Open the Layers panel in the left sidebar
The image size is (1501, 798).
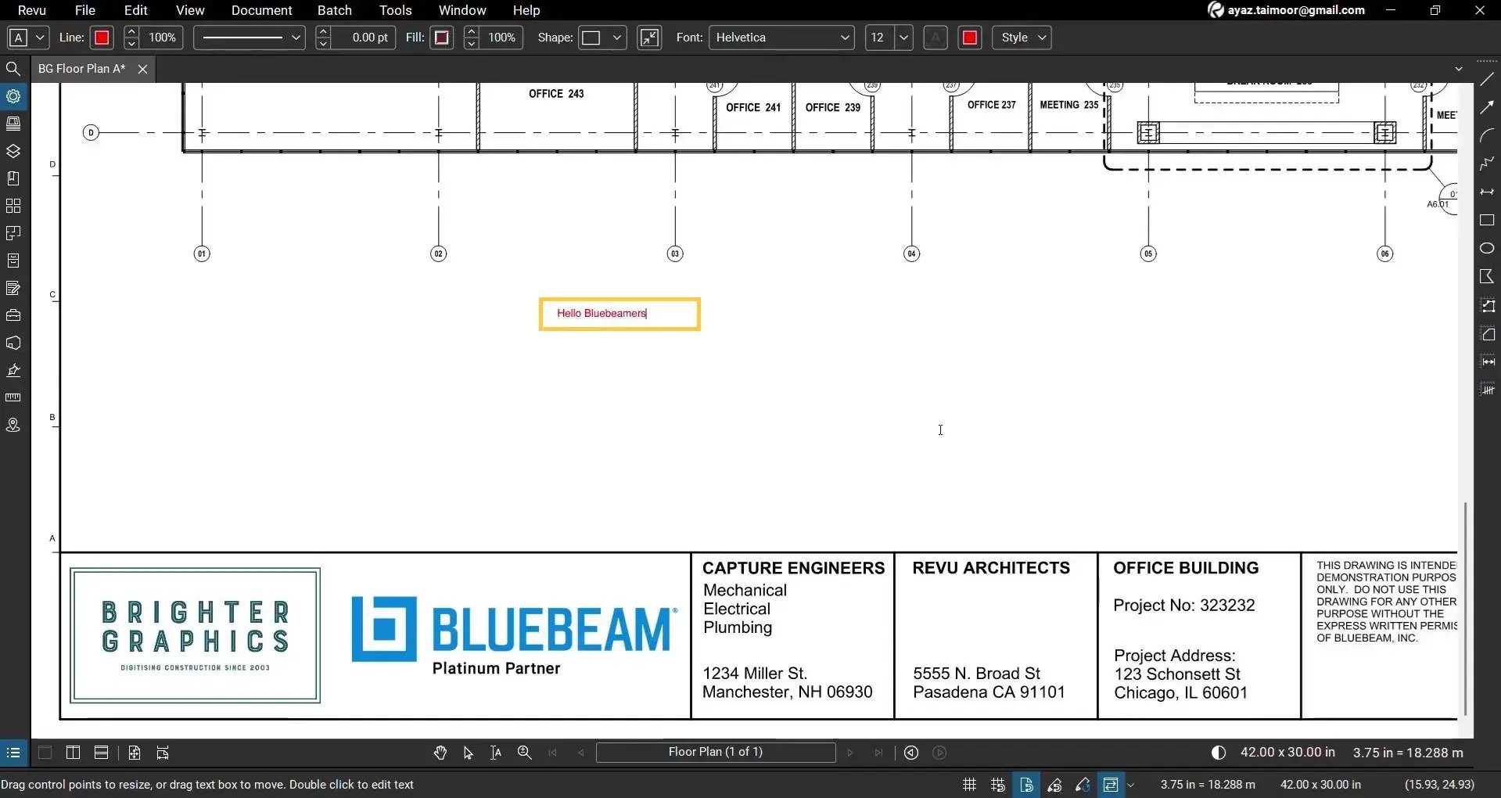pyautogui.click(x=13, y=150)
